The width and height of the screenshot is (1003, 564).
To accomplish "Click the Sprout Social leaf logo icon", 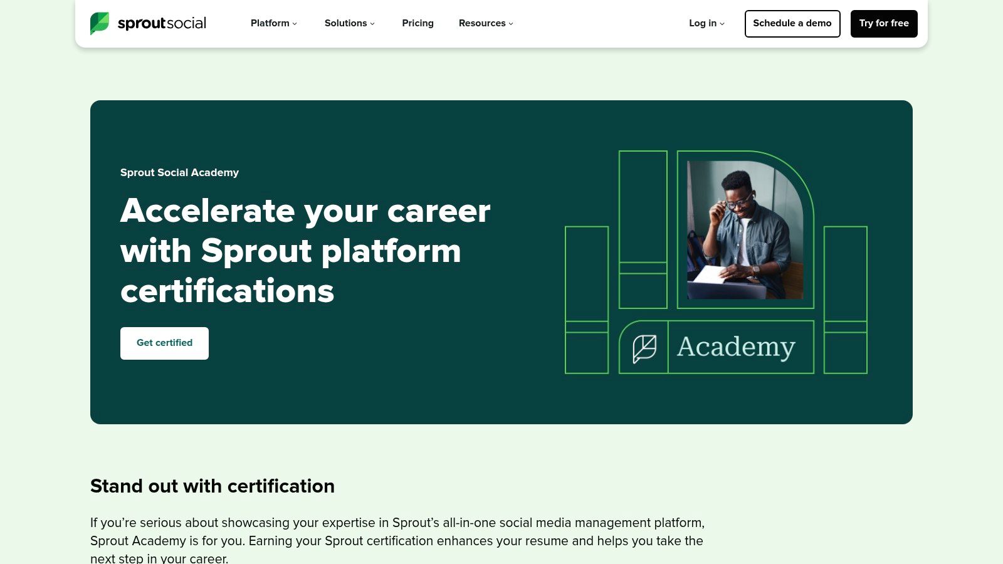I will (x=100, y=23).
